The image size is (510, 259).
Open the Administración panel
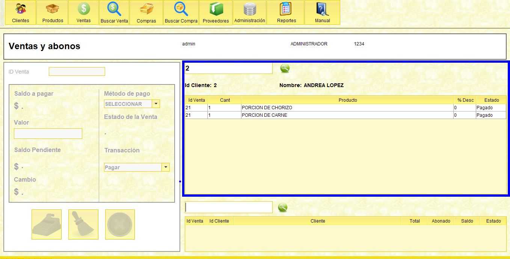point(249,12)
